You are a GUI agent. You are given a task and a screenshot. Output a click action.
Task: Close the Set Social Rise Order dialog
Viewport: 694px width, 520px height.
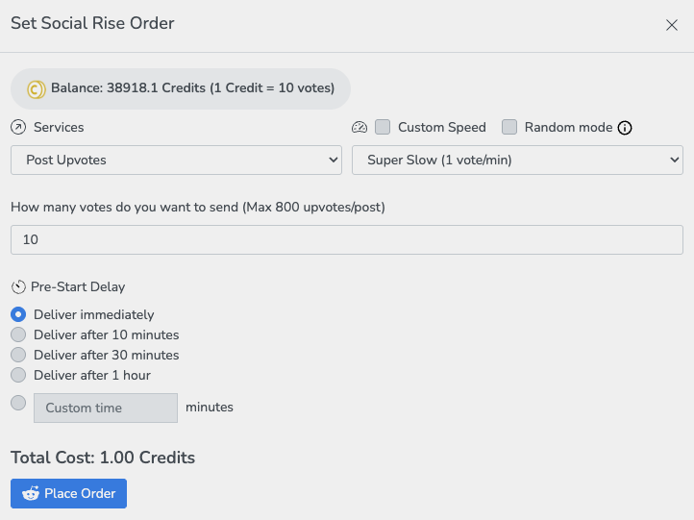[x=672, y=25]
